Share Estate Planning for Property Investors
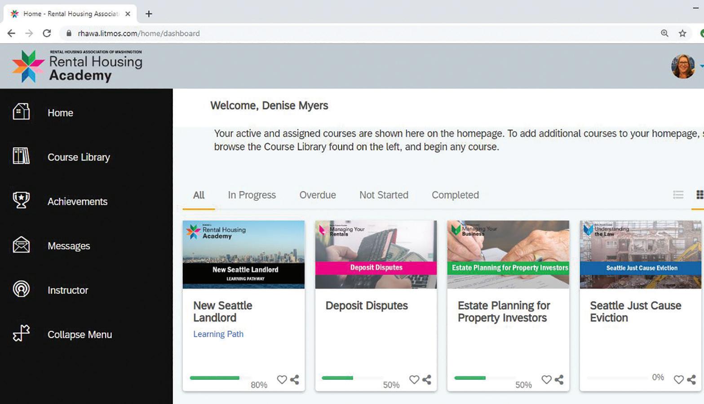This screenshot has width=704, height=404. [x=559, y=380]
